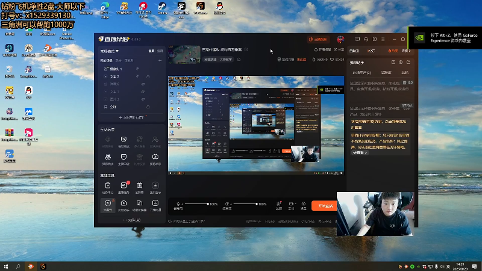Open the third tool in the 基础工具 top row

coord(139,187)
